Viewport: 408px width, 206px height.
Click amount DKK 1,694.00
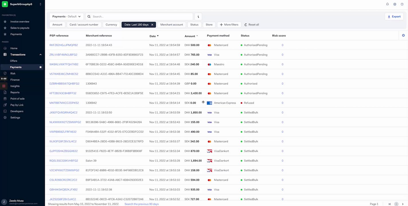coord(193,161)
